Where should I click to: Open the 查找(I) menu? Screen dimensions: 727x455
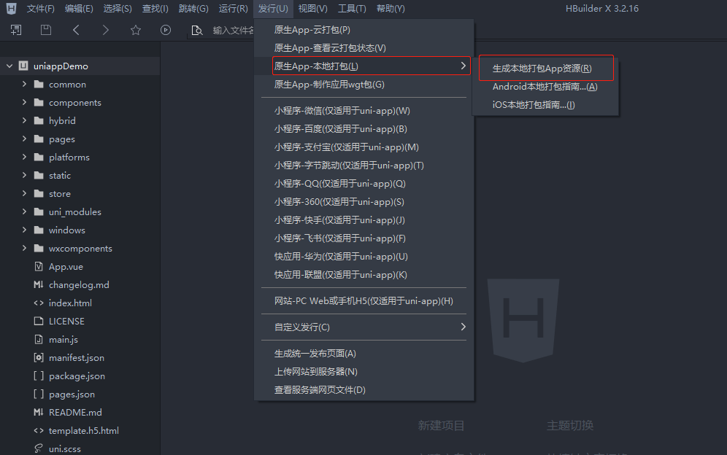tap(155, 8)
